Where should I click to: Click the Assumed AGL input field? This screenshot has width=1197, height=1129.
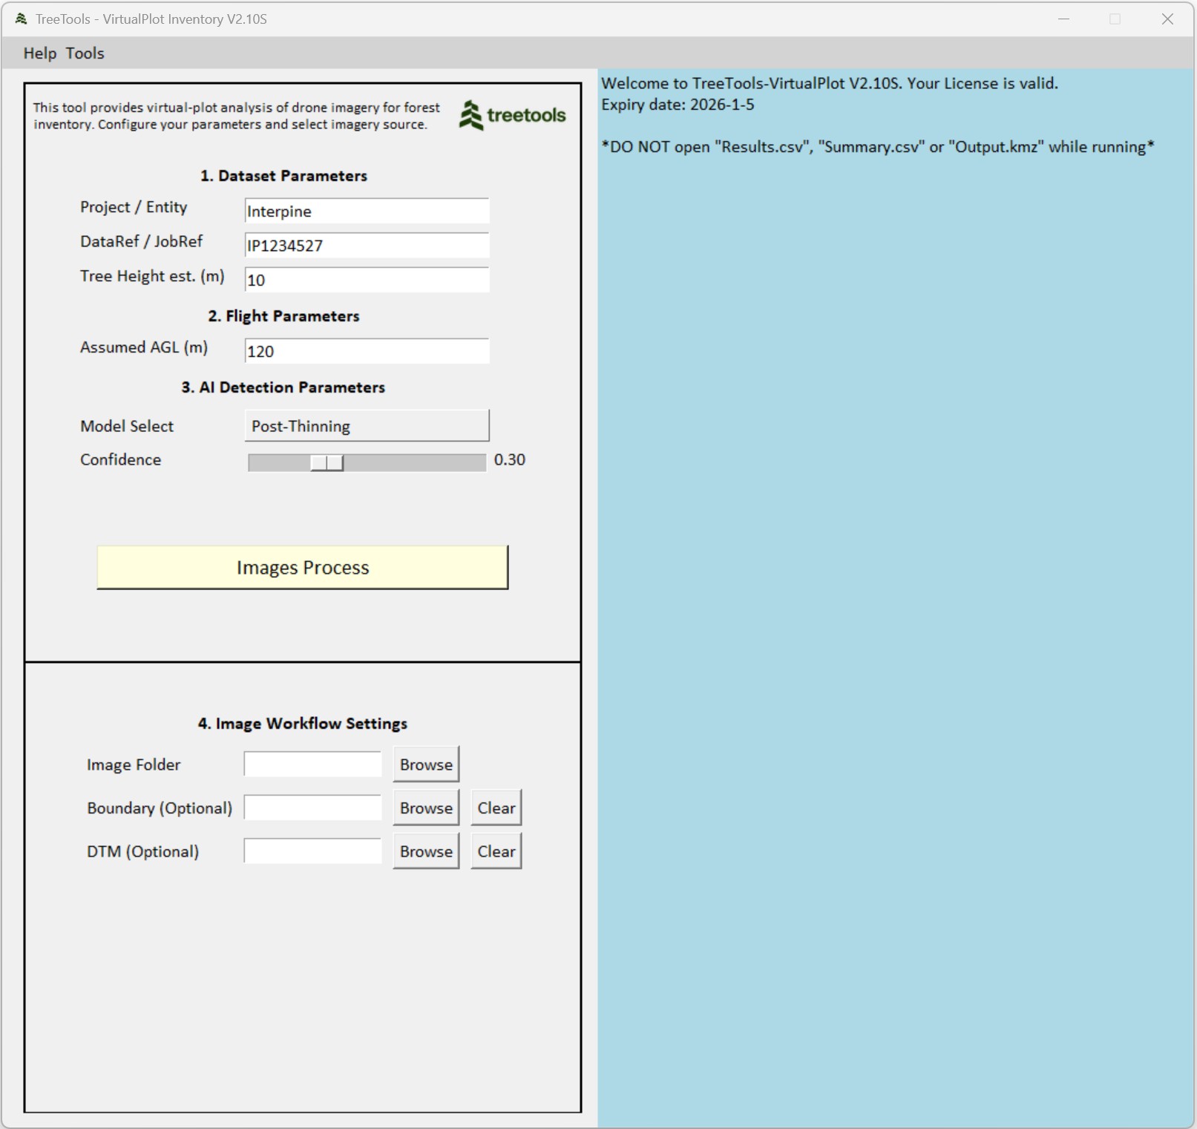pyautogui.click(x=367, y=351)
